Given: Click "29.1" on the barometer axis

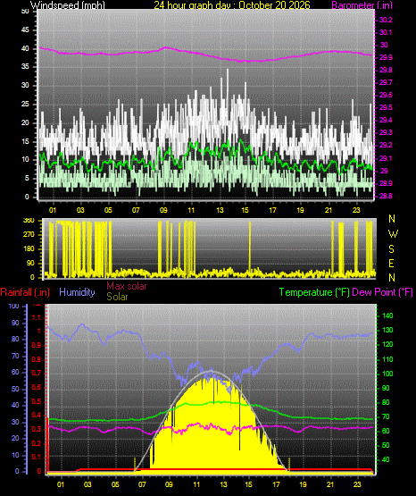Looking at the screenshot, I should (x=386, y=158).
